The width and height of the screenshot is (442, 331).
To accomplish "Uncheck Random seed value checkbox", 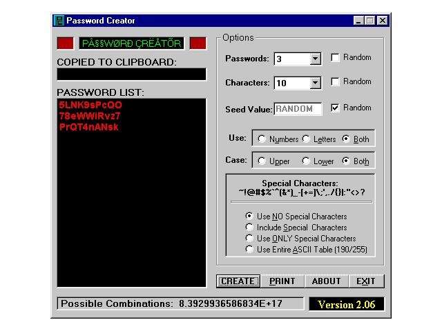I will [x=335, y=108].
